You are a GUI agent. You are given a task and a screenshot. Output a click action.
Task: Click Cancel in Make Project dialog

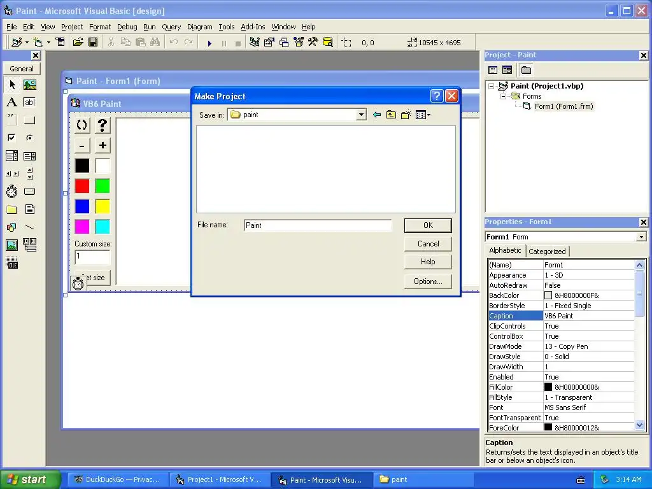tap(428, 244)
